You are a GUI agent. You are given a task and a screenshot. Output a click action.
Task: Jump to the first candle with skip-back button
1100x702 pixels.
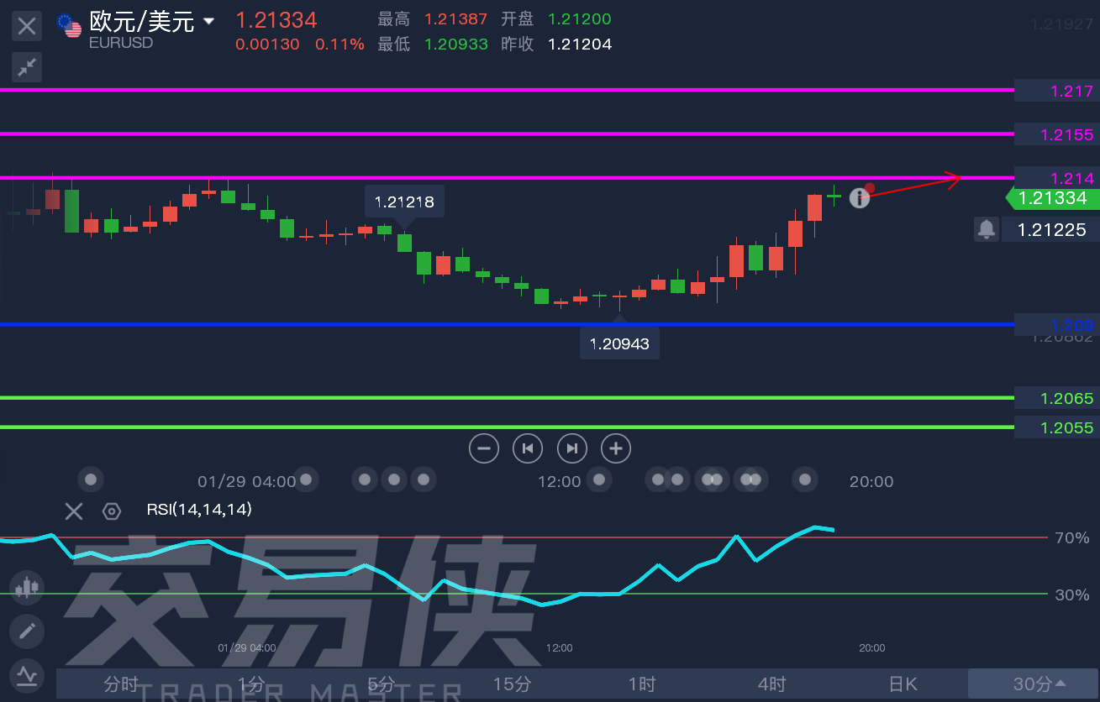tap(528, 448)
